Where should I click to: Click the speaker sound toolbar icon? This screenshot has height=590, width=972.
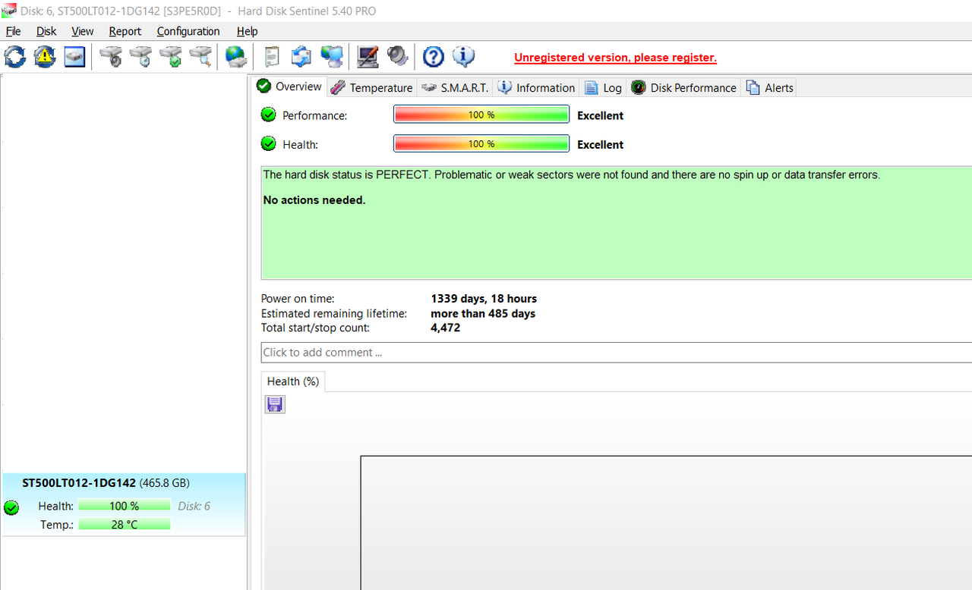397,56
